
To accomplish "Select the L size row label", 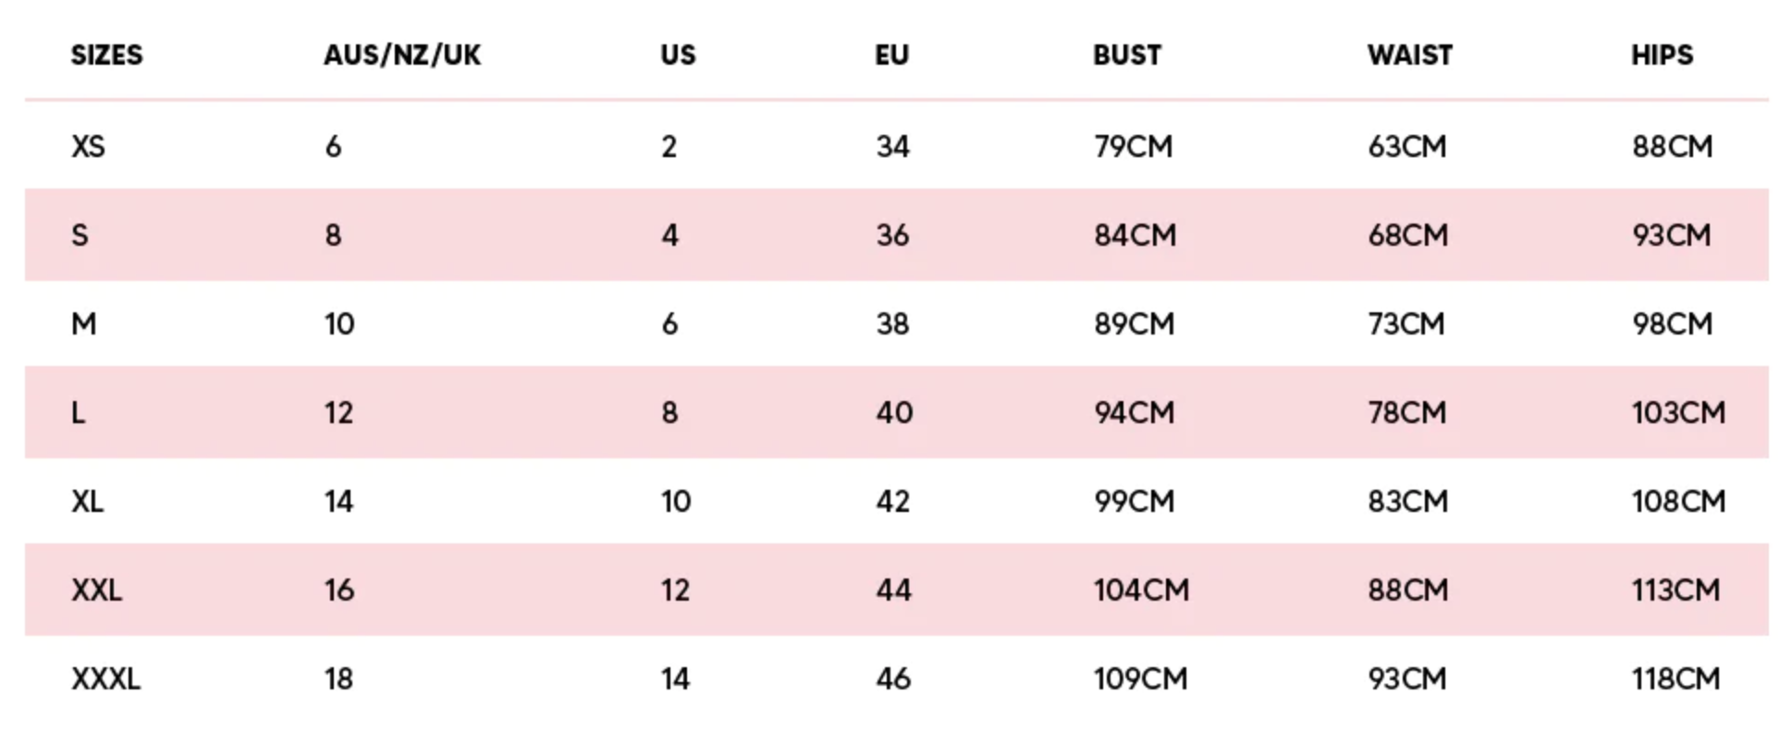I will tap(79, 413).
